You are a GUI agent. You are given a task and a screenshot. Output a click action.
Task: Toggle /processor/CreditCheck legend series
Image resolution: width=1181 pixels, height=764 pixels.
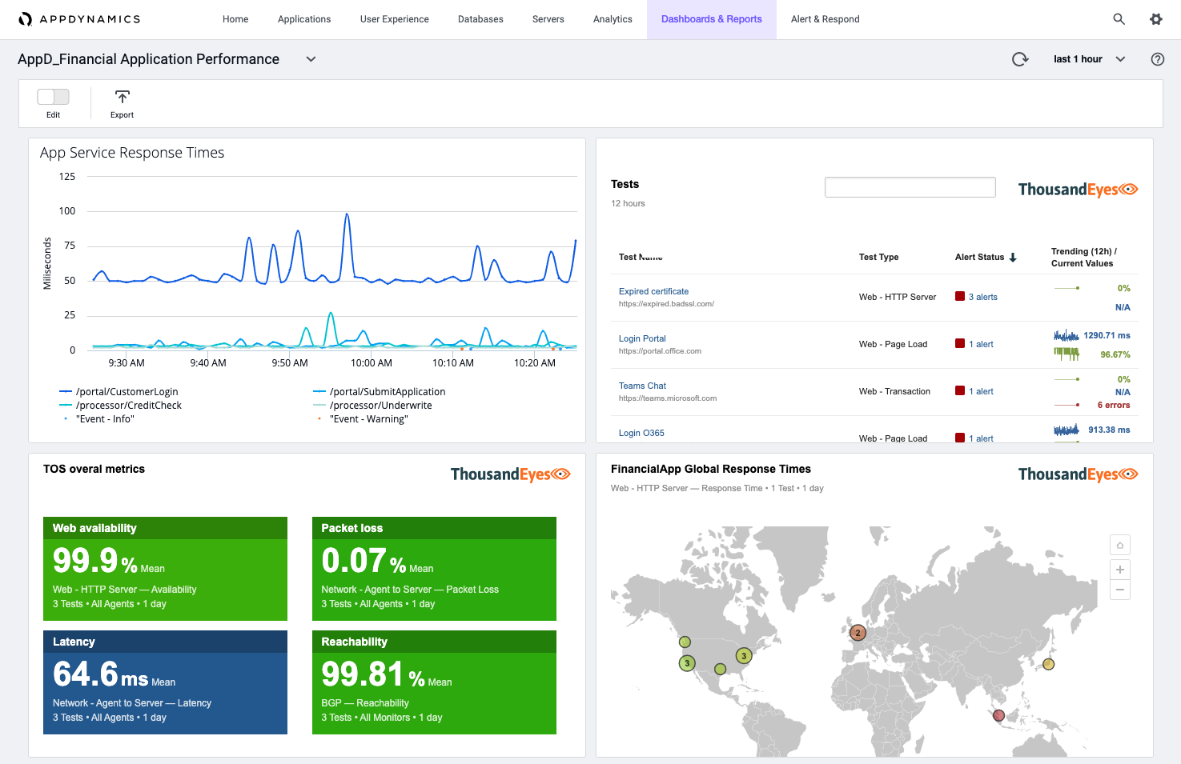click(120, 405)
